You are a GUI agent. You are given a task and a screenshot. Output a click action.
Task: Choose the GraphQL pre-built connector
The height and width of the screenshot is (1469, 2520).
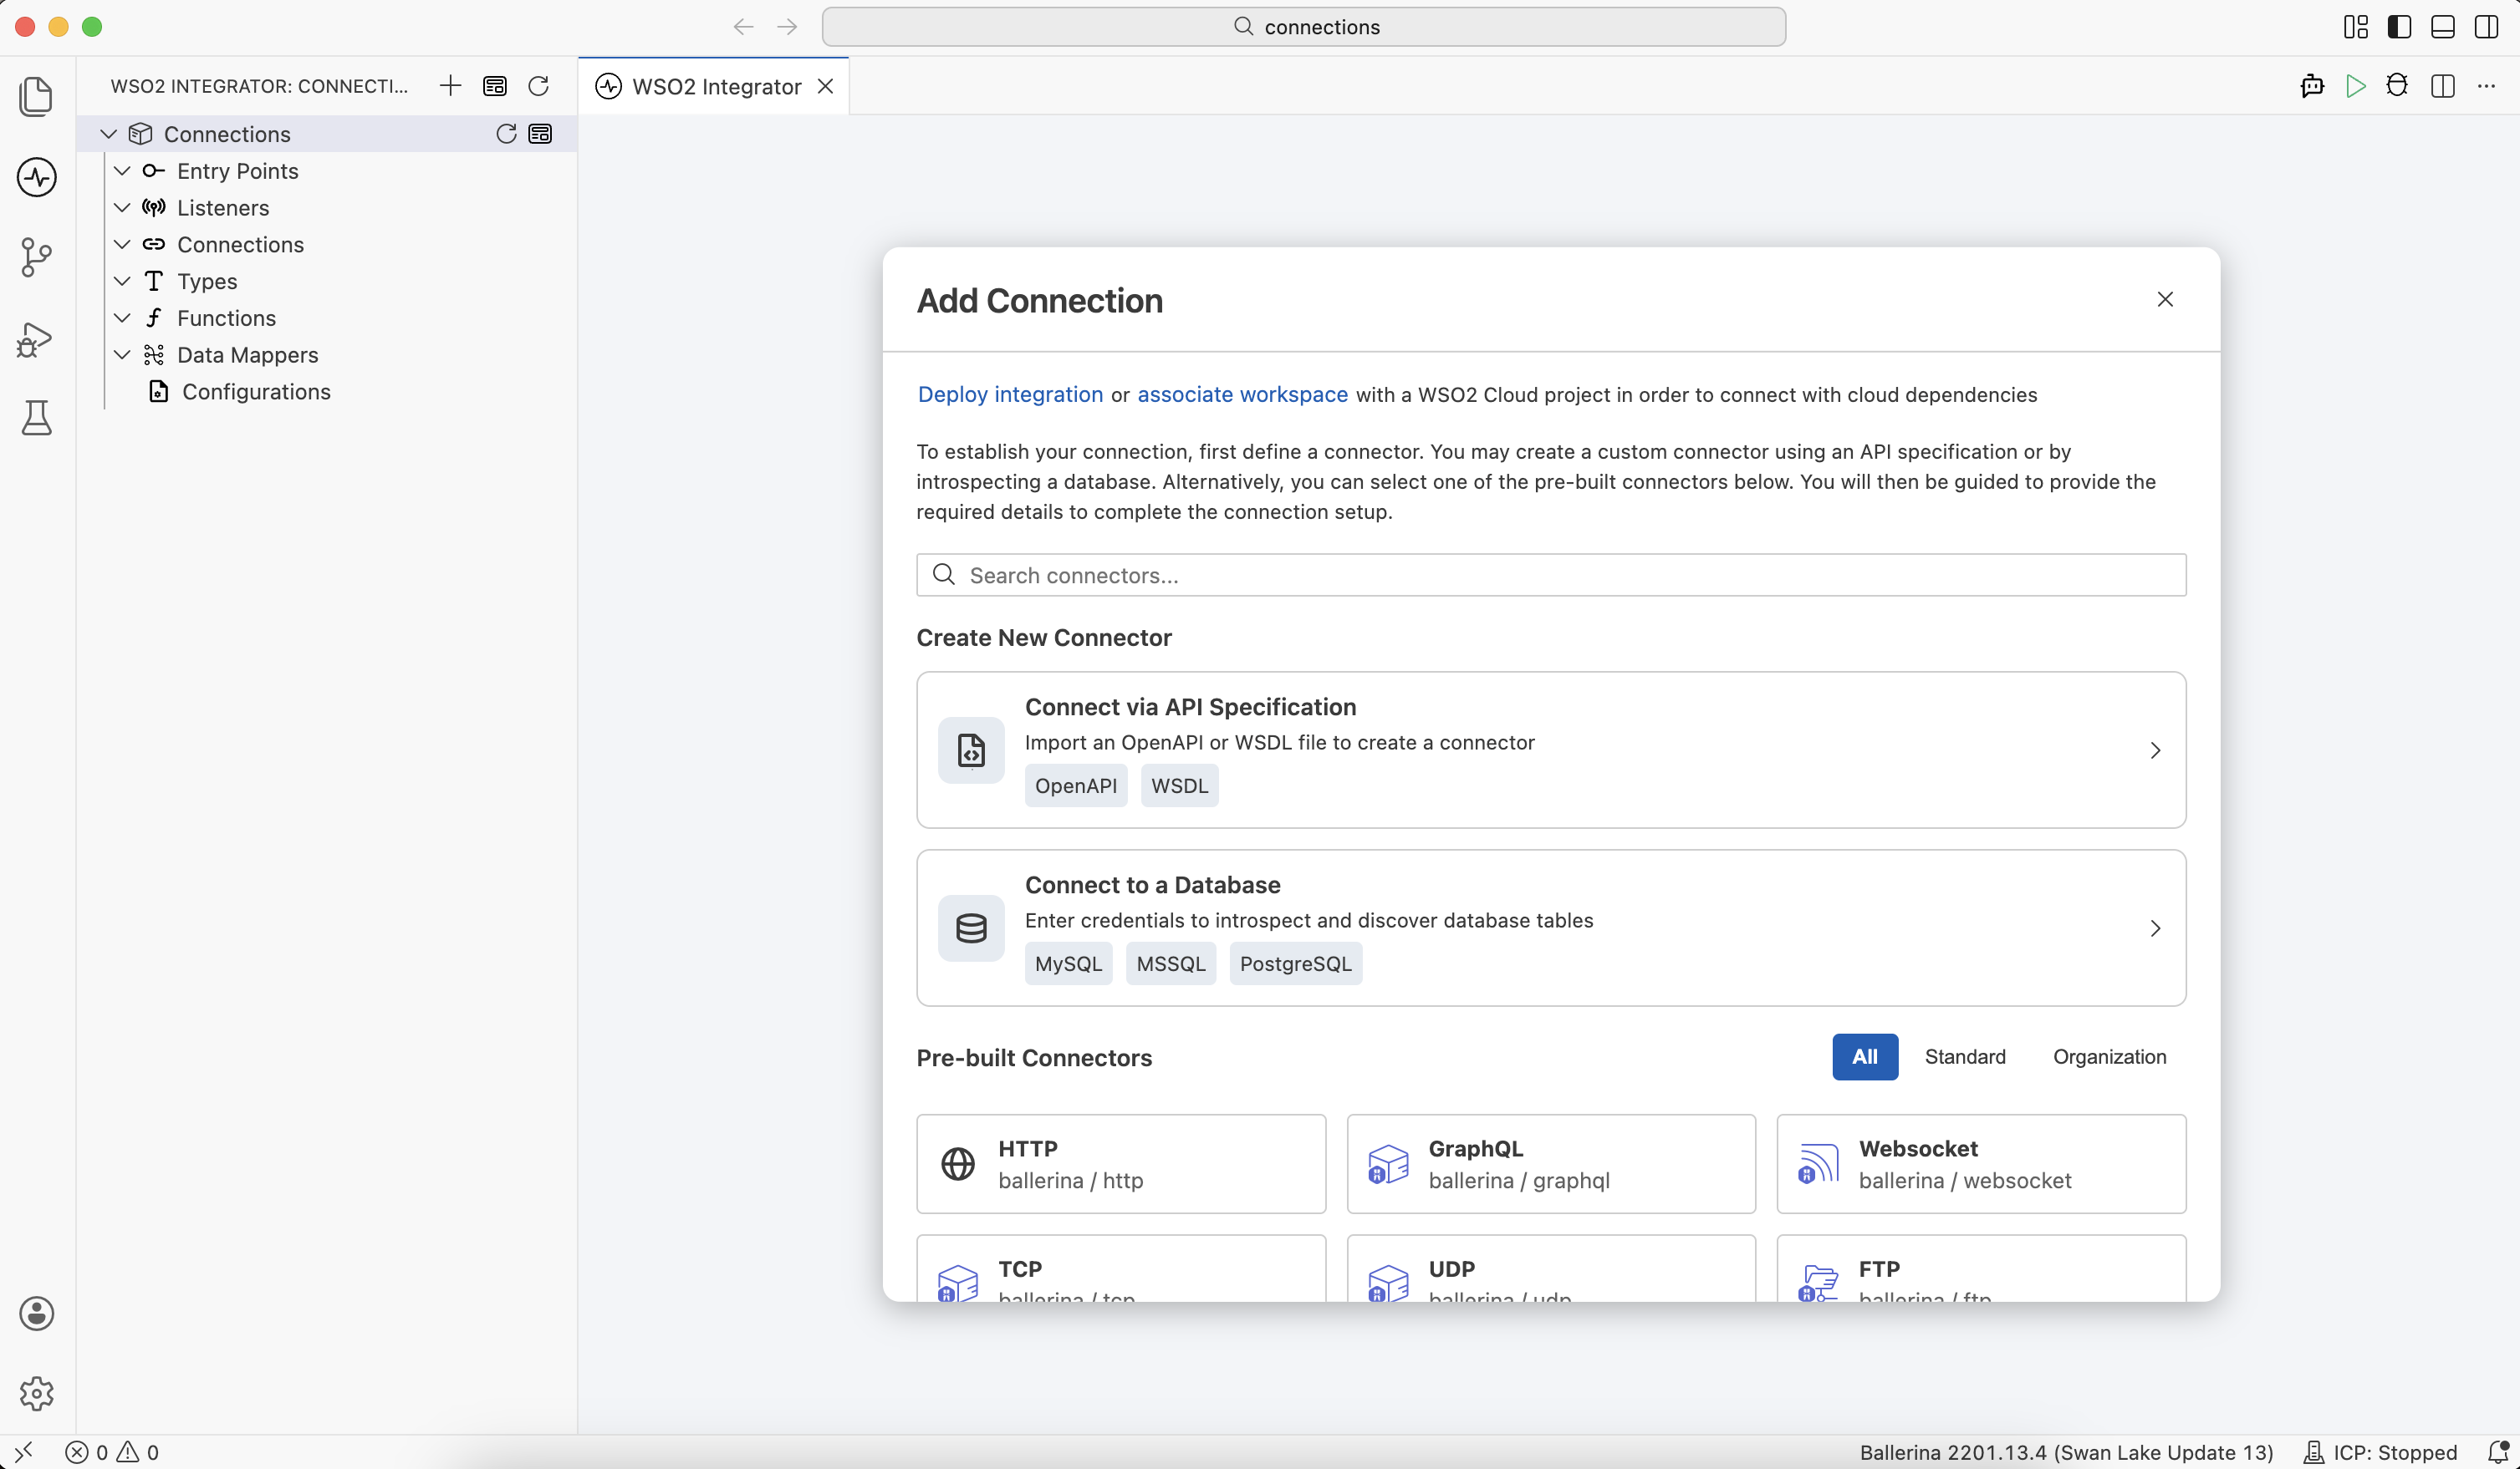(x=1551, y=1164)
